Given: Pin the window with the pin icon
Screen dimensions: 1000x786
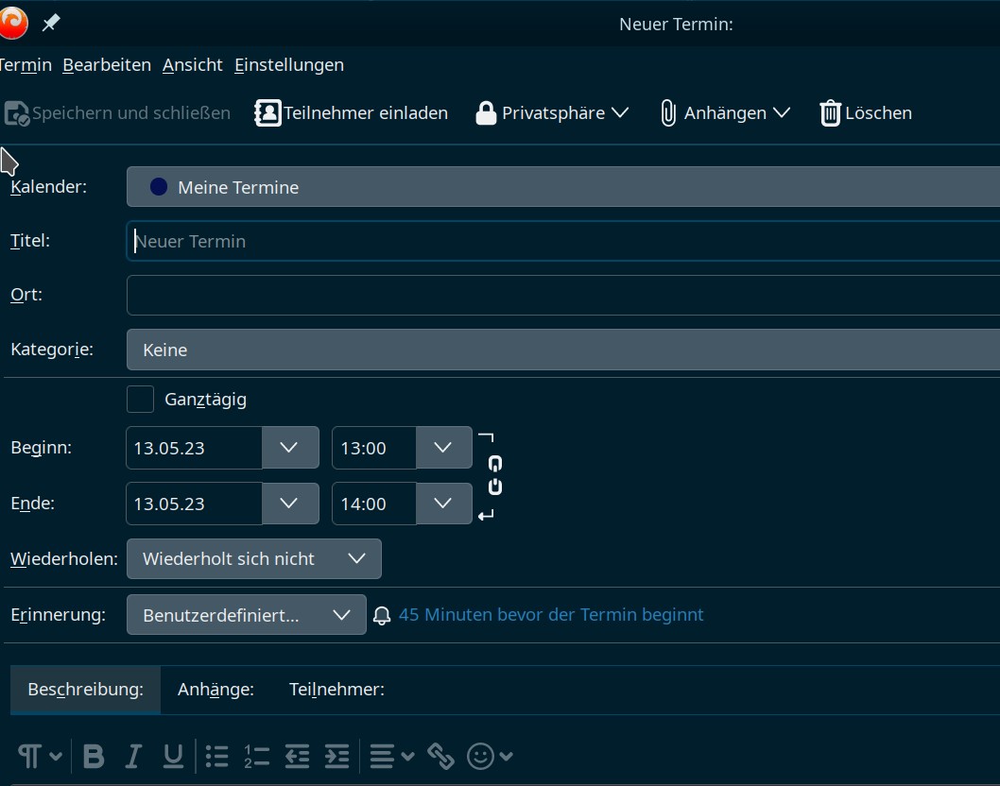Looking at the screenshot, I should [51, 24].
